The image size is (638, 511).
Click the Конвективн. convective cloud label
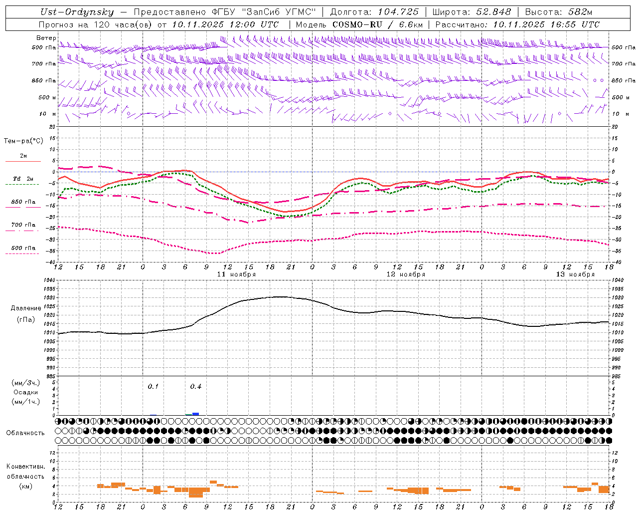click(x=26, y=467)
